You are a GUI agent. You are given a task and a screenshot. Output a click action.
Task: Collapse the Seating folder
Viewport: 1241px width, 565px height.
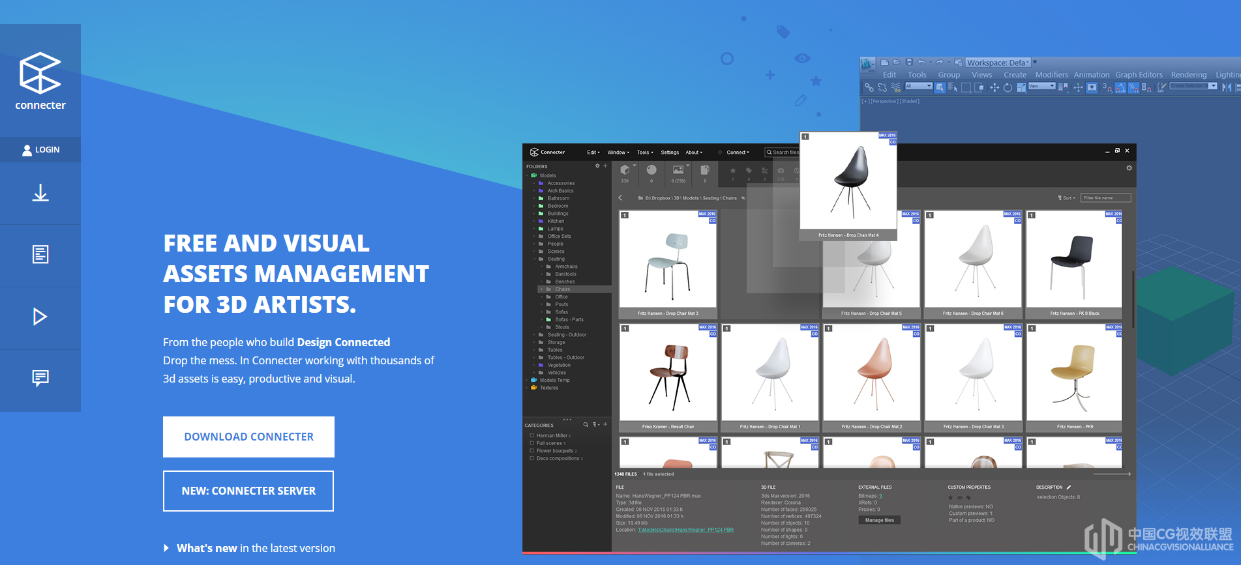[x=534, y=259]
